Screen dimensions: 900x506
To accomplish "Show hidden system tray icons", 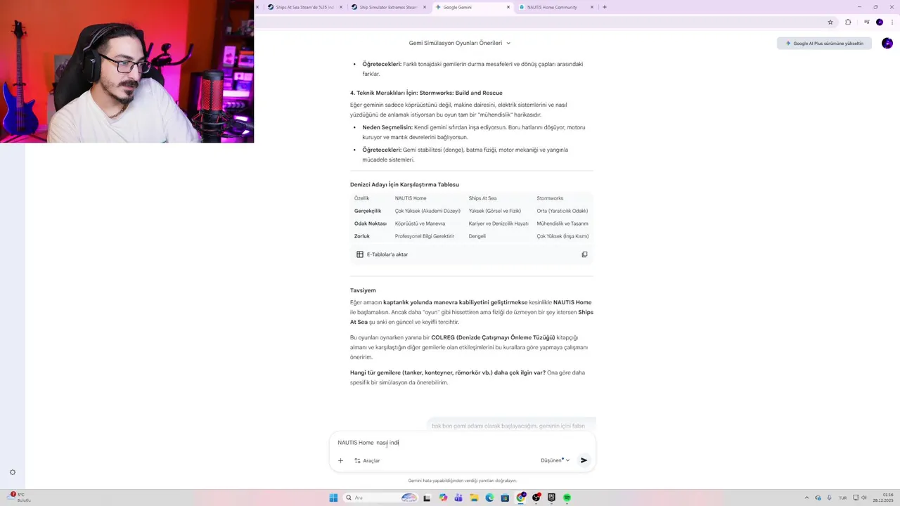I will click(806, 498).
